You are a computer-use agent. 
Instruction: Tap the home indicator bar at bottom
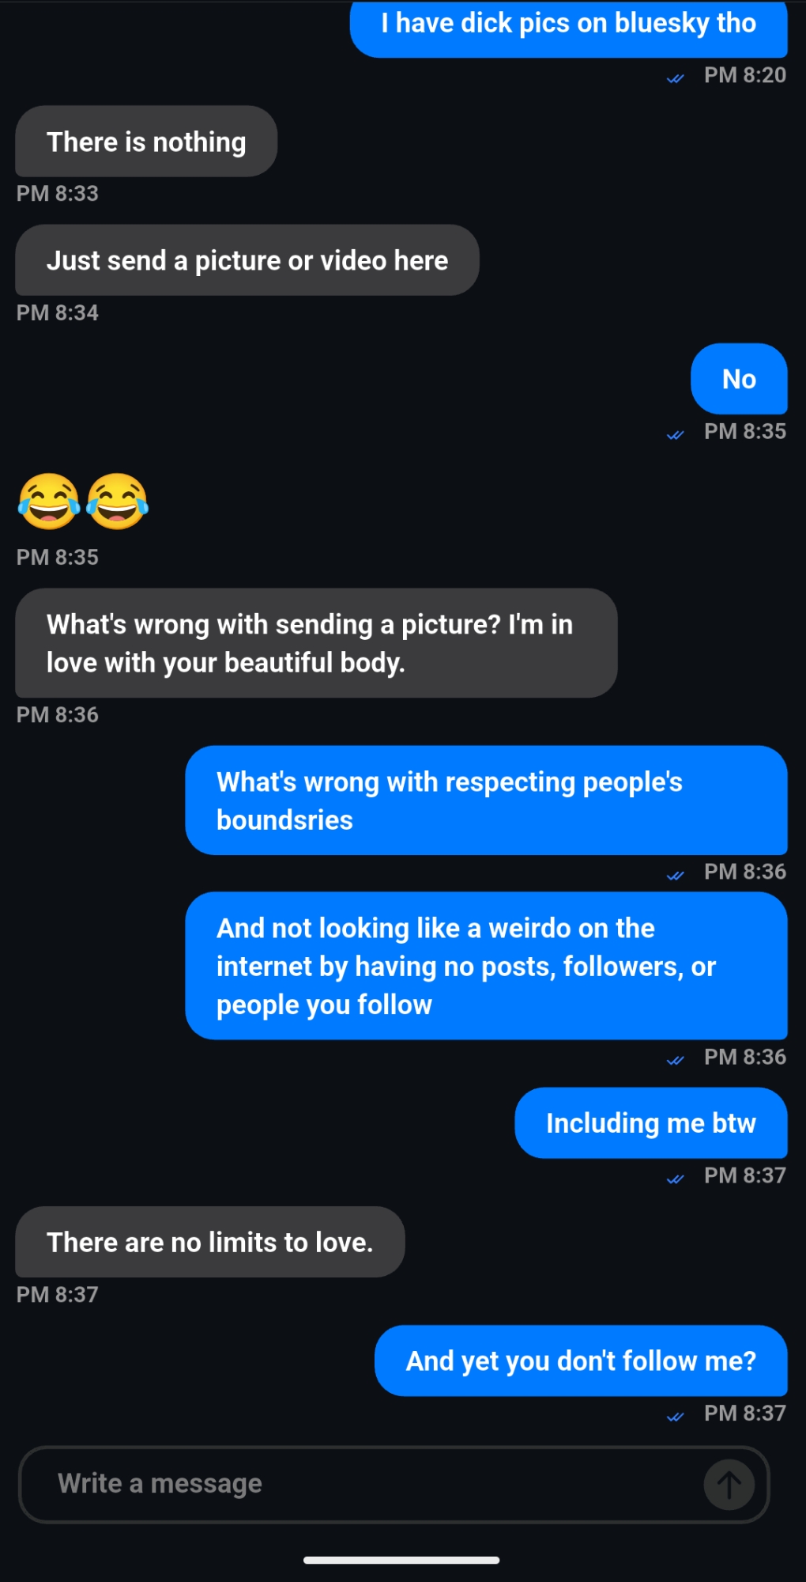point(401,1560)
